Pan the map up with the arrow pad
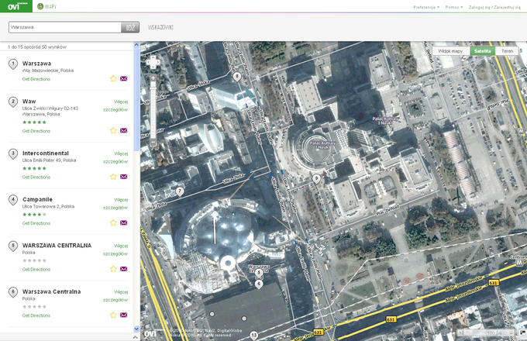Screen dimensions: 527x341 tap(153, 57)
